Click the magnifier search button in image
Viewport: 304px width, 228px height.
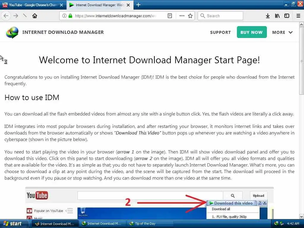(x=233, y=196)
